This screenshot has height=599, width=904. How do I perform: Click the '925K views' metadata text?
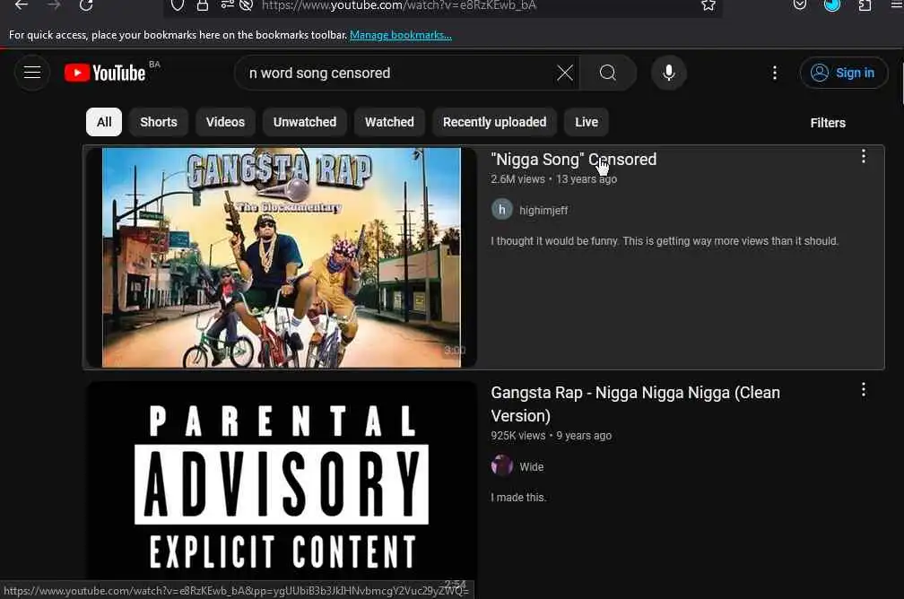518,436
